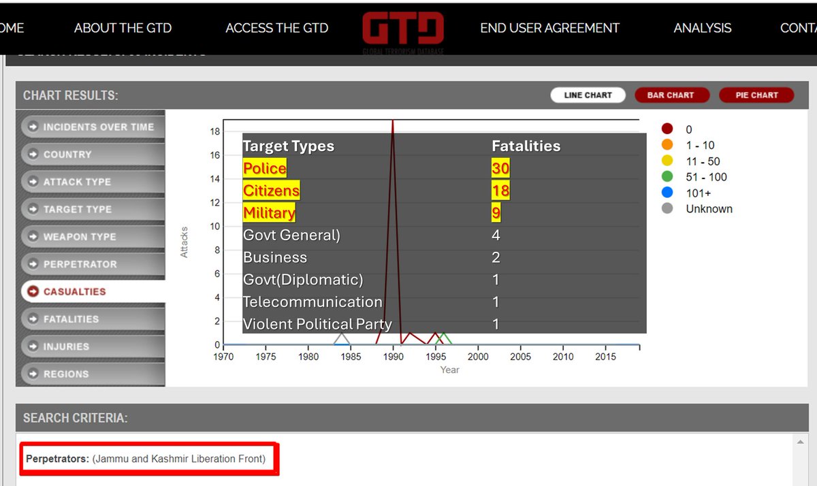Switch to Bar Chart view

671,95
